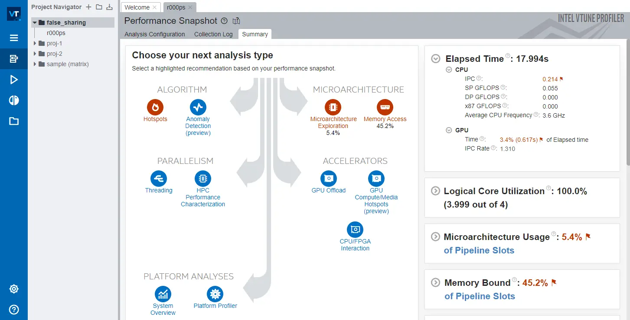Viewport: 630px width, 320px height.
Task: Launch System Overview analysis icon
Action: point(163,294)
